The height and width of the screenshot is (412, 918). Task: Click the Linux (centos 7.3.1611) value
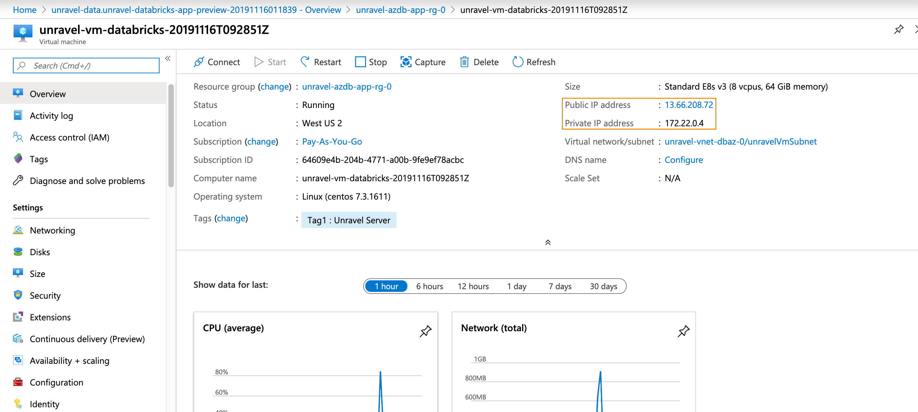tap(346, 196)
